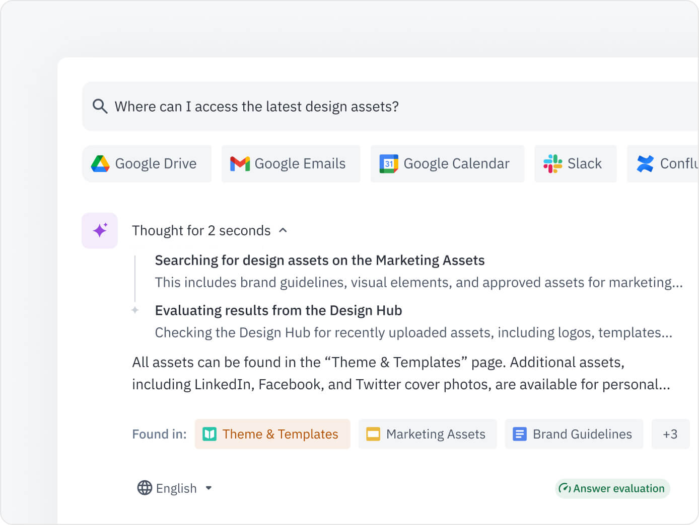Open the Answer evaluation panel
This screenshot has width=699, height=525.
click(612, 488)
